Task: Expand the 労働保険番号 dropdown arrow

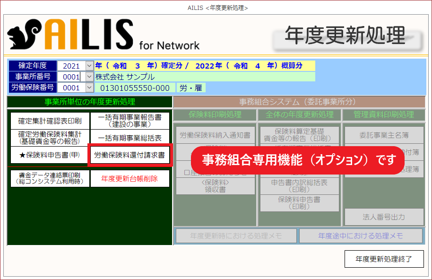Action: click(x=89, y=87)
